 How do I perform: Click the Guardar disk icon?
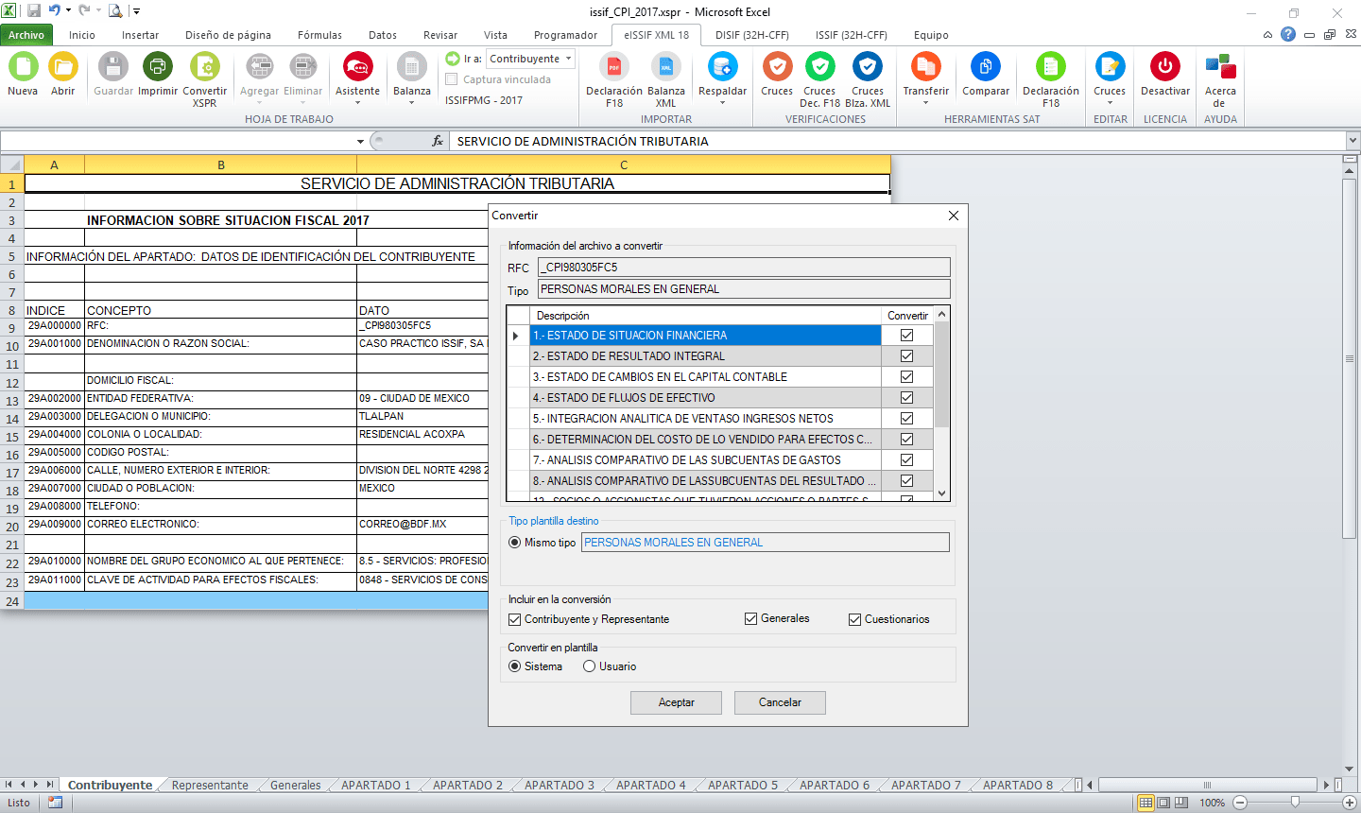[x=113, y=67]
